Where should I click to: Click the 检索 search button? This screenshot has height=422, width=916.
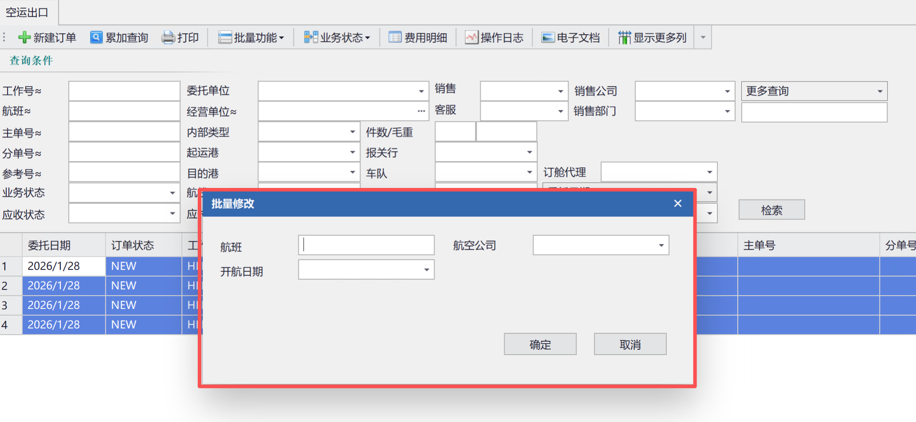(x=771, y=210)
